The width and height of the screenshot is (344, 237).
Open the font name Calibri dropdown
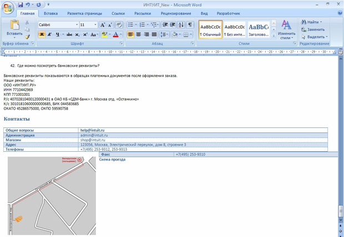click(77, 25)
